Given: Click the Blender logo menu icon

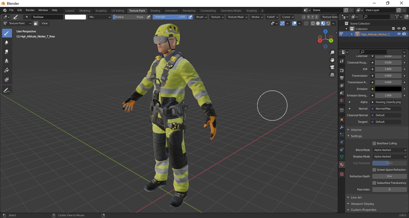Looking at the screenshot, I should tap(4, 10).
